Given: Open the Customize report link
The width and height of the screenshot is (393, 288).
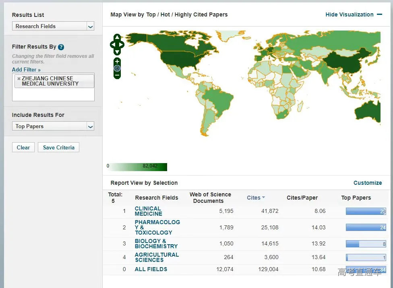Looking at the screenshot, I should [367, 183].
